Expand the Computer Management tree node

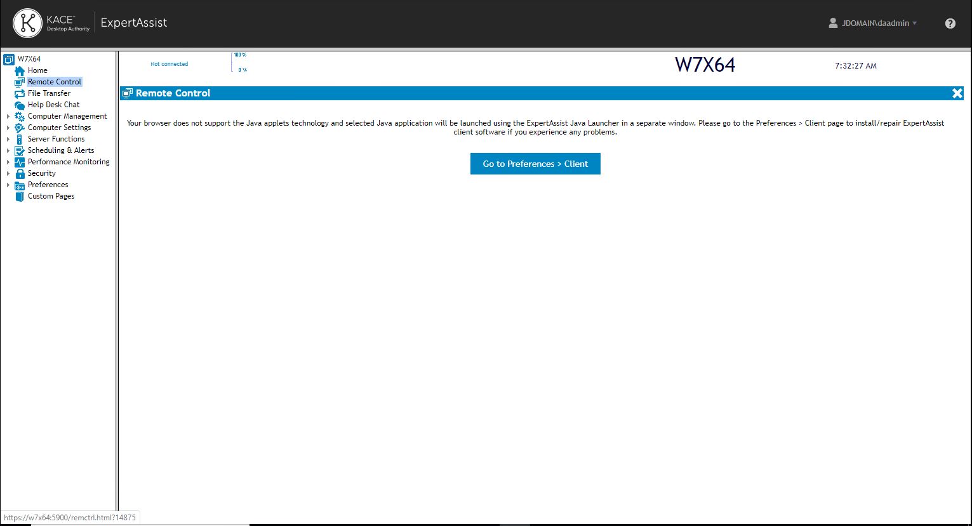point(8,116)
